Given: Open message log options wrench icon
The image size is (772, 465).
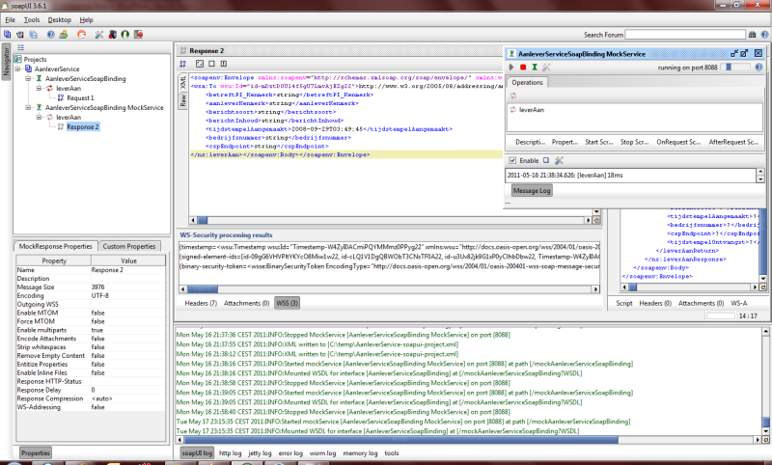Looking at the screenshot, I should 557,160.
